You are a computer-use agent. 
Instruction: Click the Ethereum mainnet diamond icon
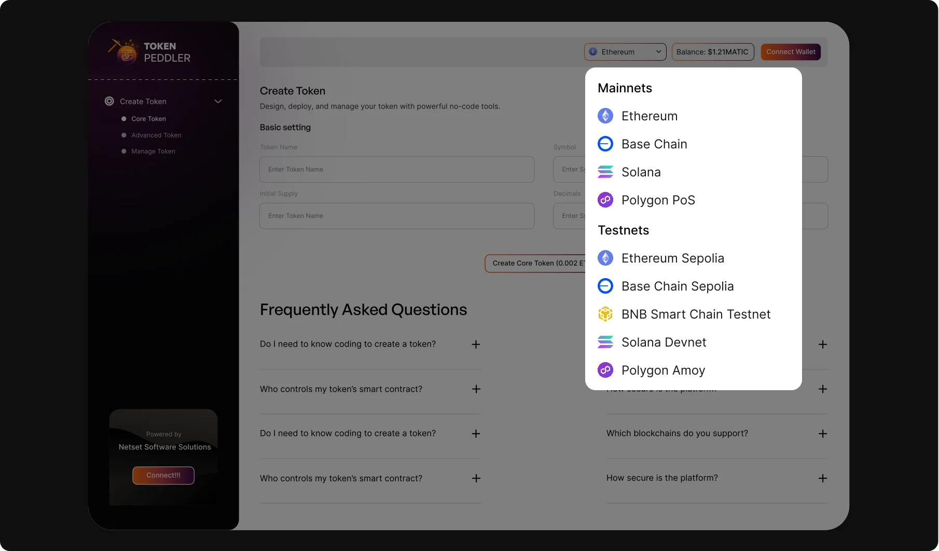point(605,116)
